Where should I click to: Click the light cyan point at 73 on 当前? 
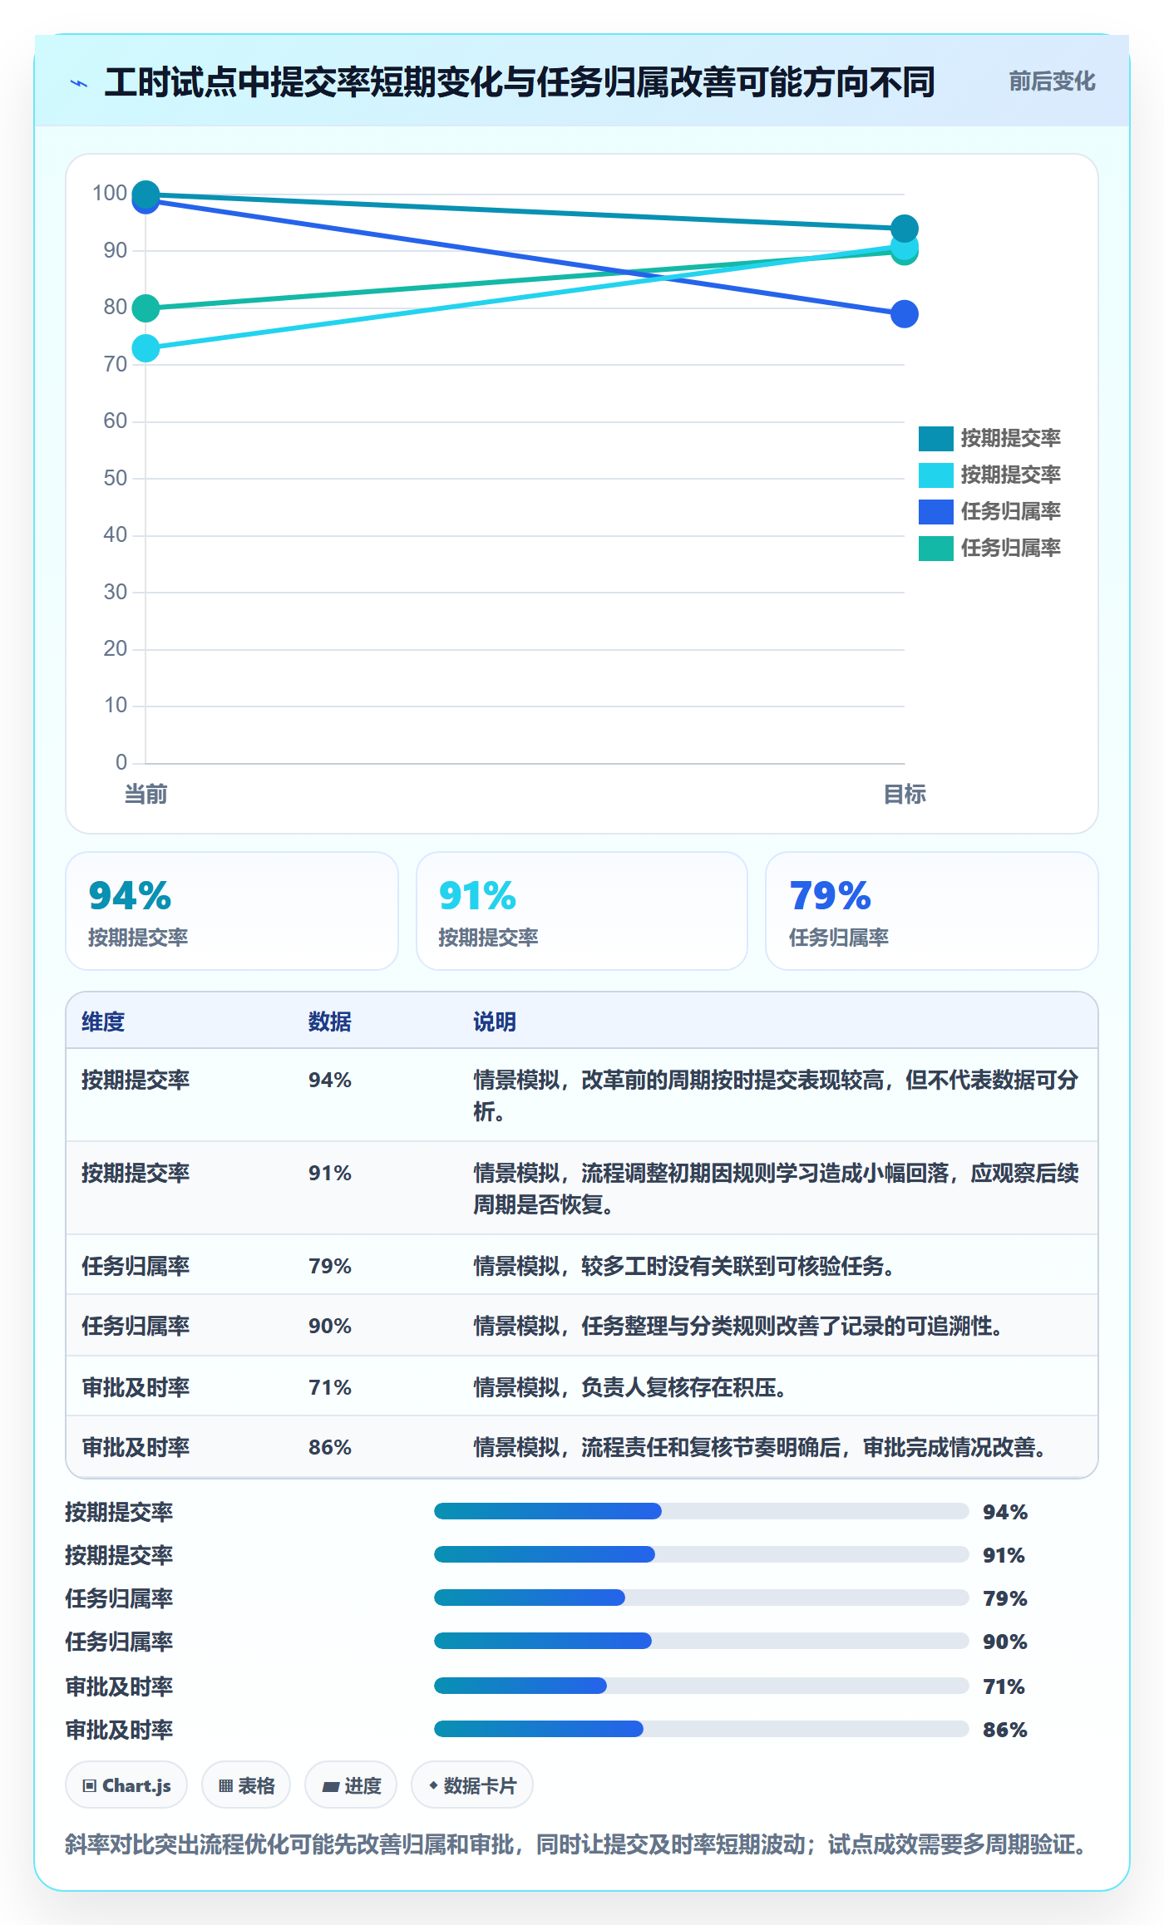145,348
